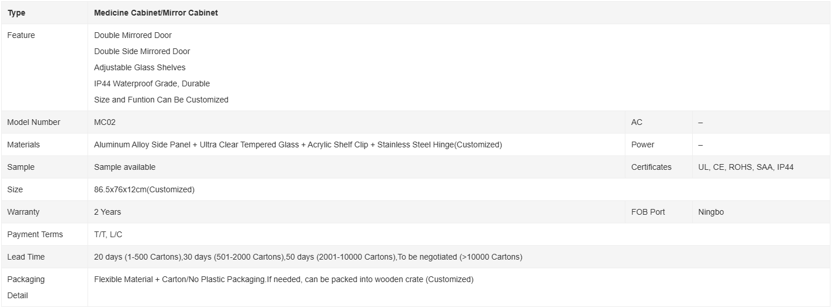Screen dimensions: 831x308
Task: Click the Flexible Material packaging detail text
Action: (283, 279)
